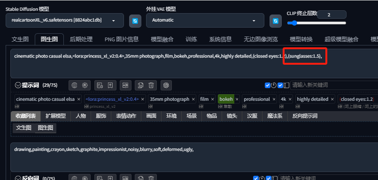Open prompt language globe icon
Screen dimensions: 378x180
(x=75, y=85)
